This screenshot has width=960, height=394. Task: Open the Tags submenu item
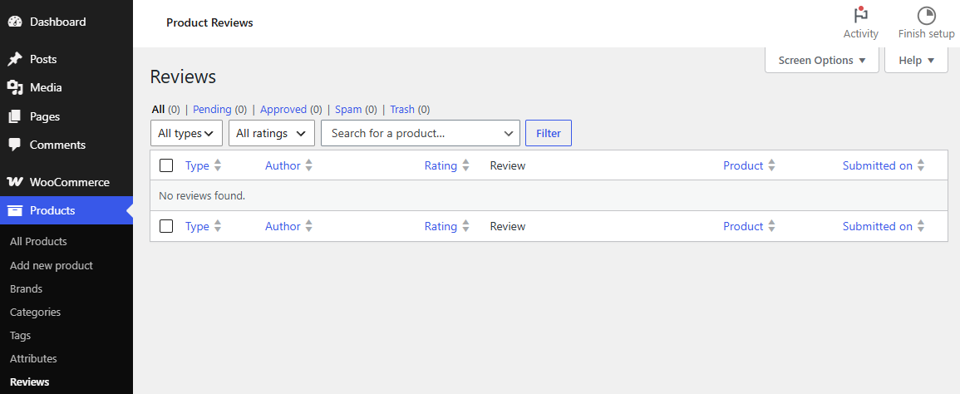click(20, 335)
